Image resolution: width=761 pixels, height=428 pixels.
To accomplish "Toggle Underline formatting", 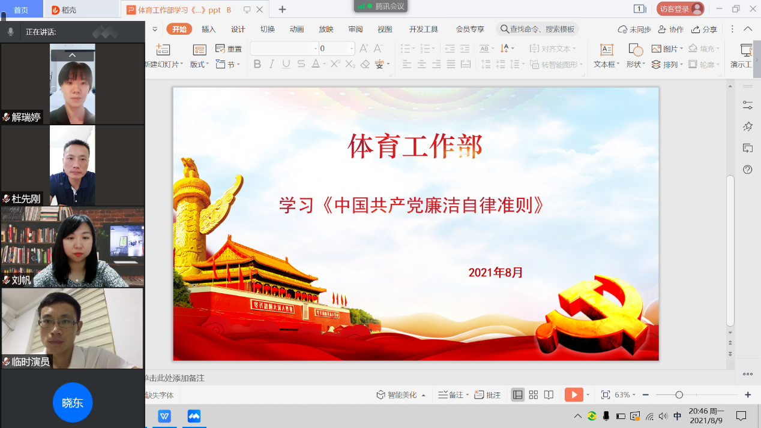I will pos(286,64).
